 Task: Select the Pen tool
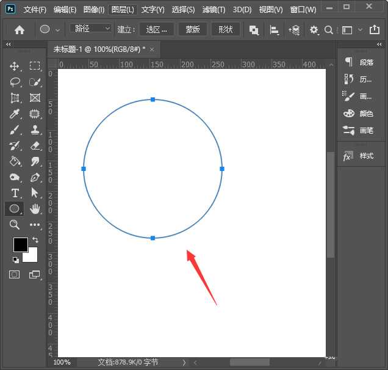pyautogui.click(x=35, y=177)
